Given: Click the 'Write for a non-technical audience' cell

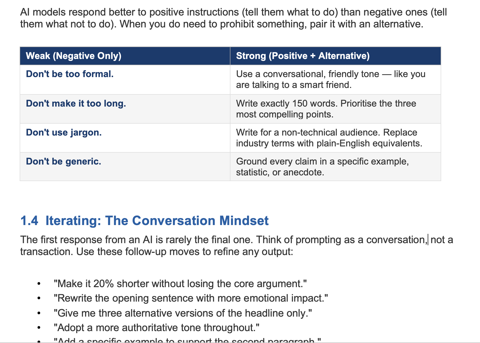Looking at the screenshot, I should coord(336,138).
